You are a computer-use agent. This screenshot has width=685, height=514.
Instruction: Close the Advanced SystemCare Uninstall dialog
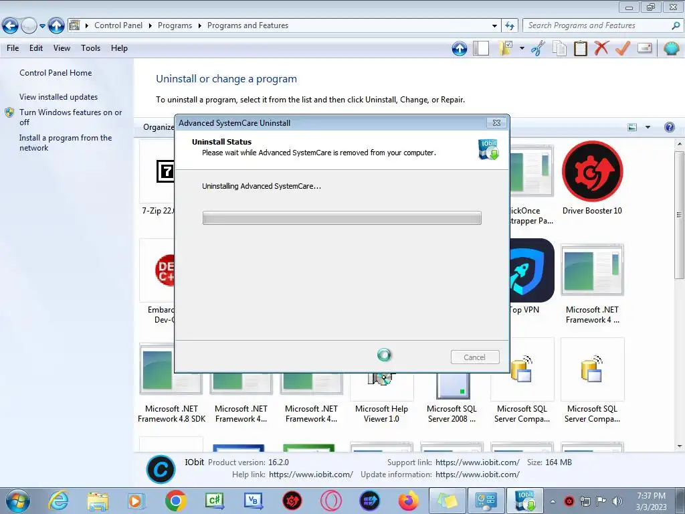click(497, 123)
